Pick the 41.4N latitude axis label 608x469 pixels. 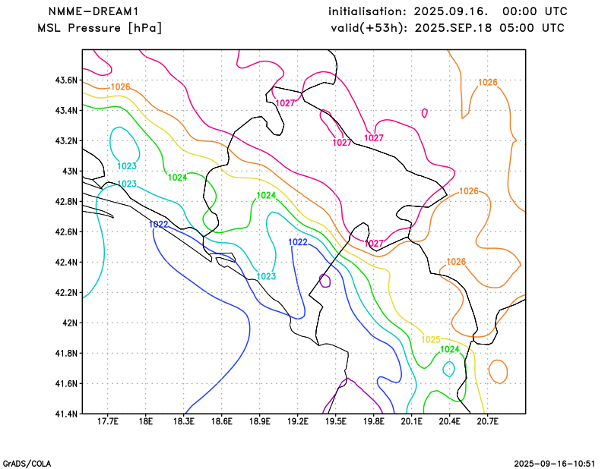click(66, 414)
